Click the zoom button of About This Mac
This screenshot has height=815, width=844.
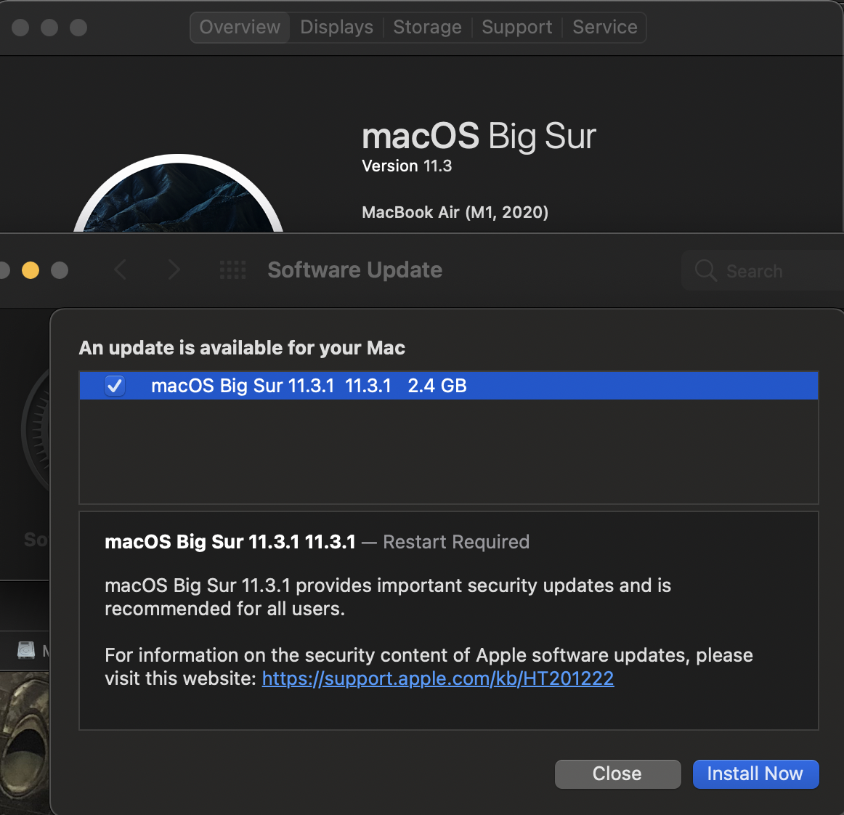tap(78, 28)
